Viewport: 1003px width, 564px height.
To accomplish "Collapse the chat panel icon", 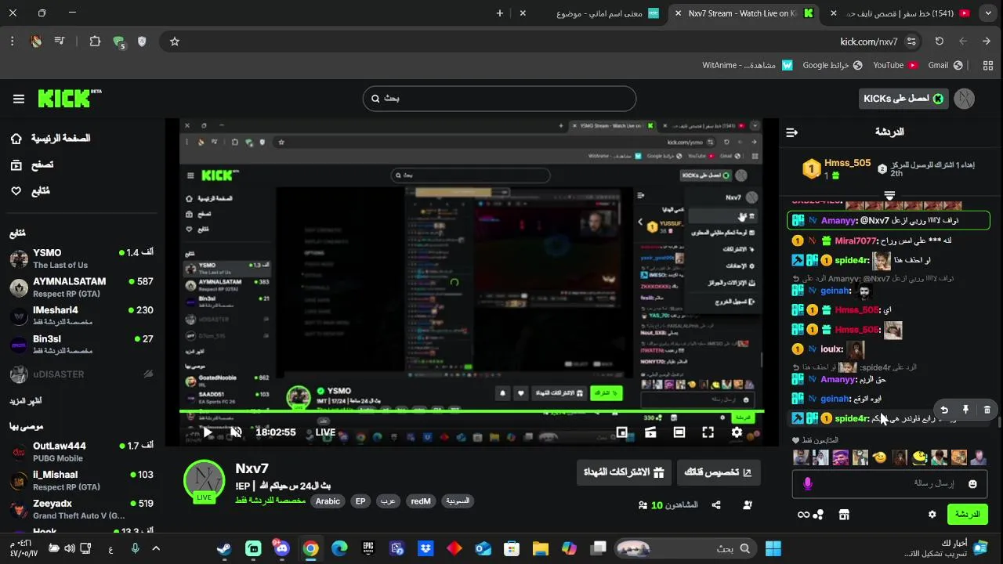I will [791, 132].
